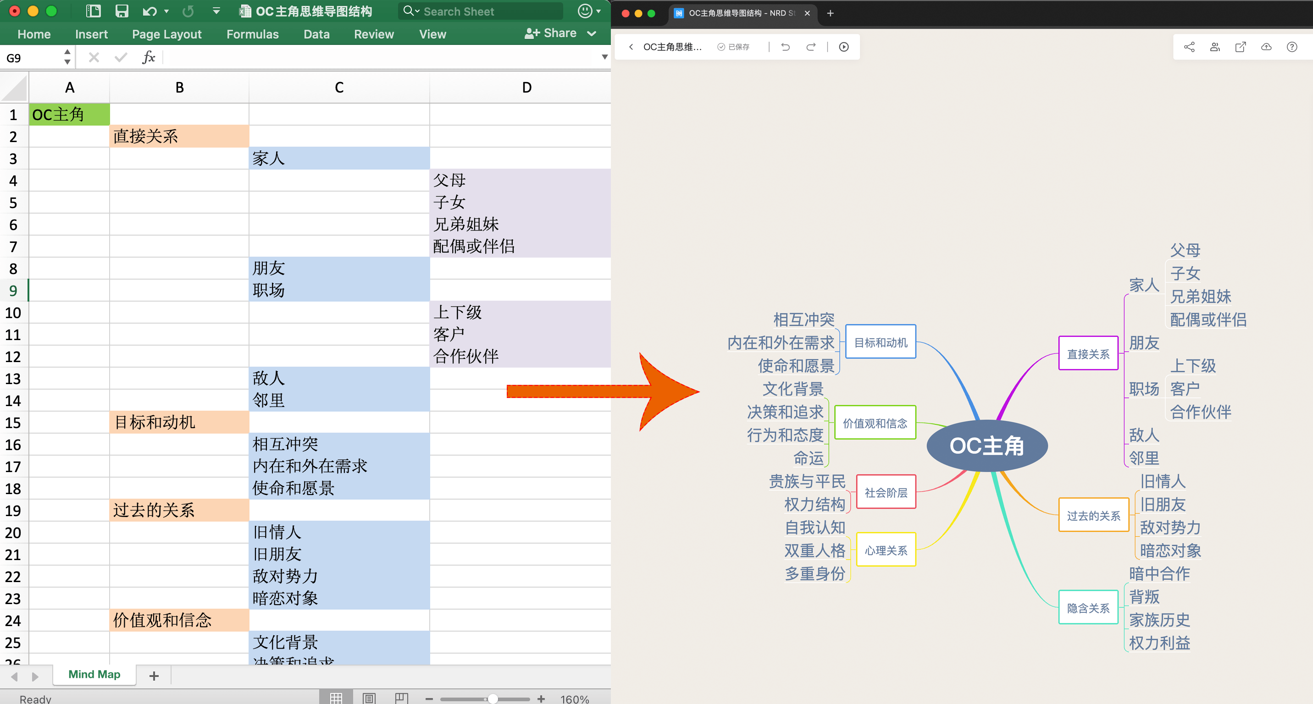
Task: Start presentation with the play icon
Action: (844, 47)
